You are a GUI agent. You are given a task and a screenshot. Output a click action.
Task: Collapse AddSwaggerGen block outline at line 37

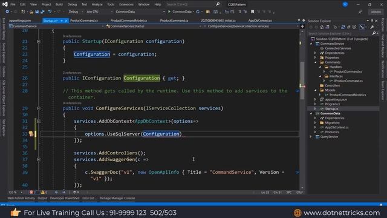point(39,159)
